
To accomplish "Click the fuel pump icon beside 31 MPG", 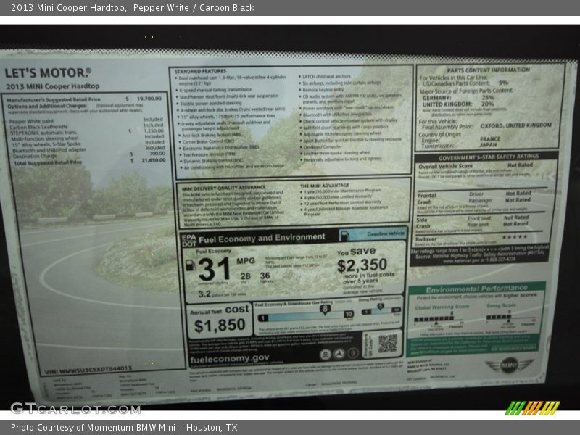I will click(x=191, y=265).
